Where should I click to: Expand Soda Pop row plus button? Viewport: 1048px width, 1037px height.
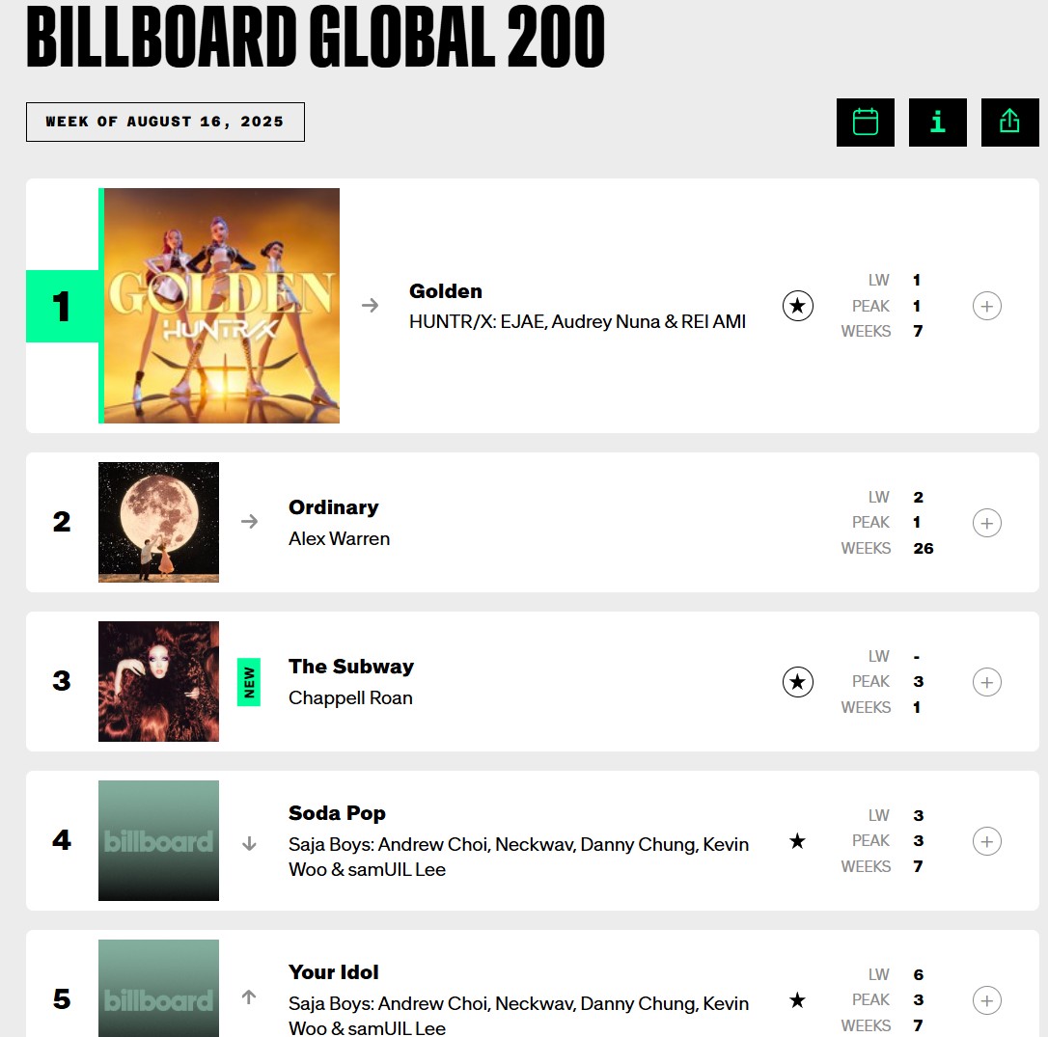point(986,840)
